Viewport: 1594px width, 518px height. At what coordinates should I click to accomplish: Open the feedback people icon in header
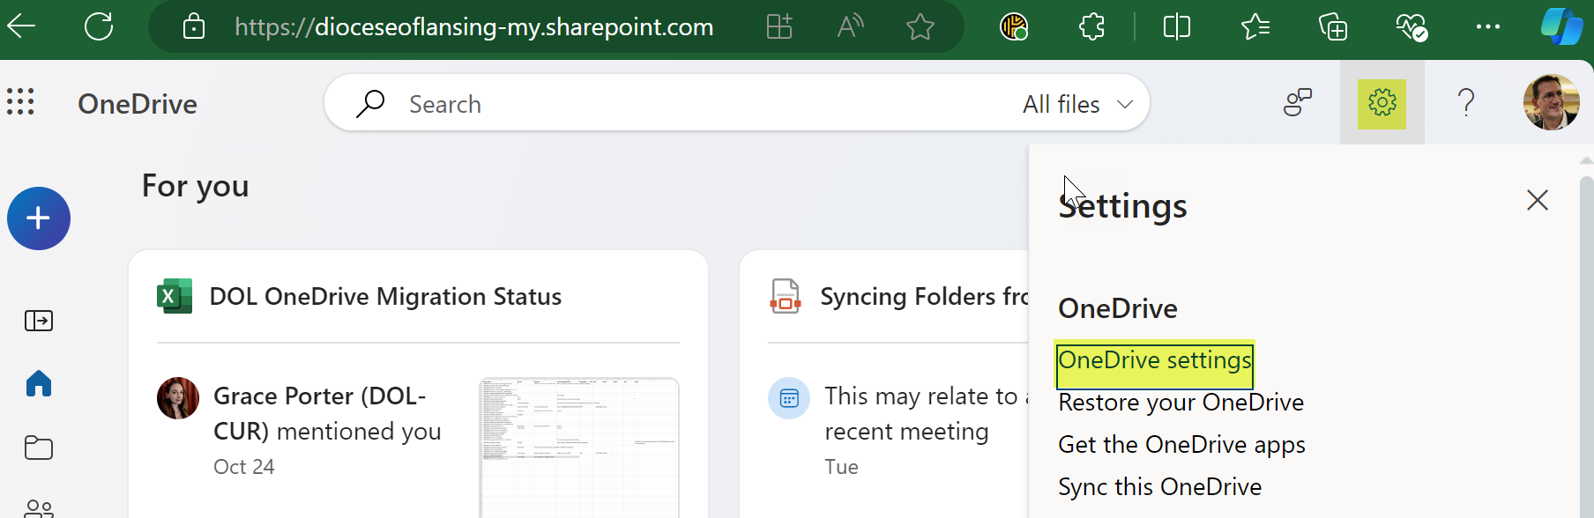click(x=1297, y=102)
